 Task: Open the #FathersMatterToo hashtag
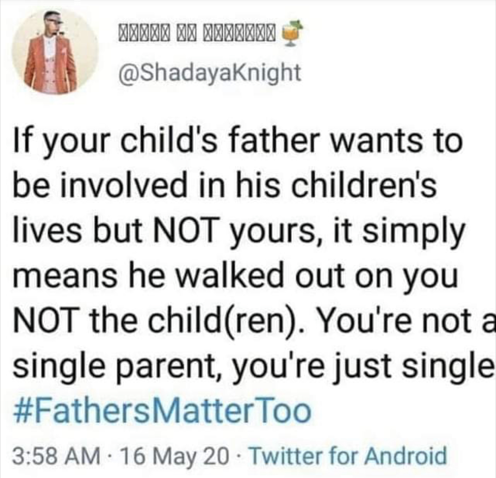pyautogui.click(x=161, y=411)
